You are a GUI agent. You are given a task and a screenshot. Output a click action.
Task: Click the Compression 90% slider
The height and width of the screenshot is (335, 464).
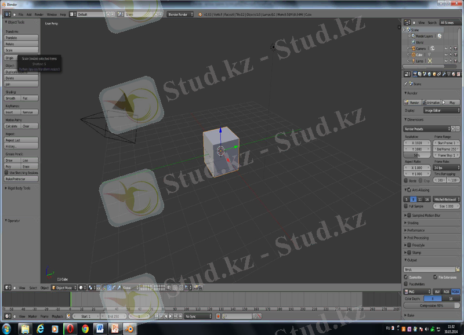432,305
